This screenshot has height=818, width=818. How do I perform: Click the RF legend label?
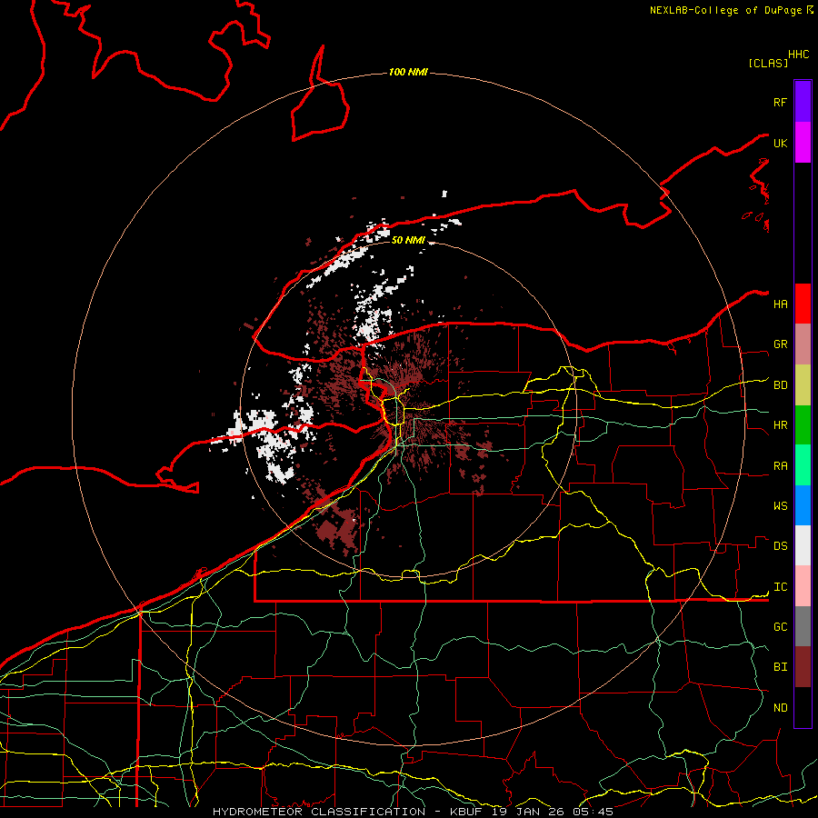780,102
